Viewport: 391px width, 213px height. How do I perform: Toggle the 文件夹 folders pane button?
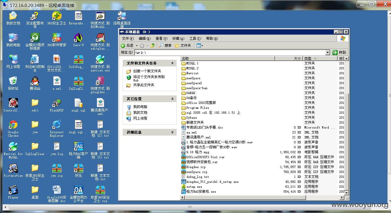point(183,46)
